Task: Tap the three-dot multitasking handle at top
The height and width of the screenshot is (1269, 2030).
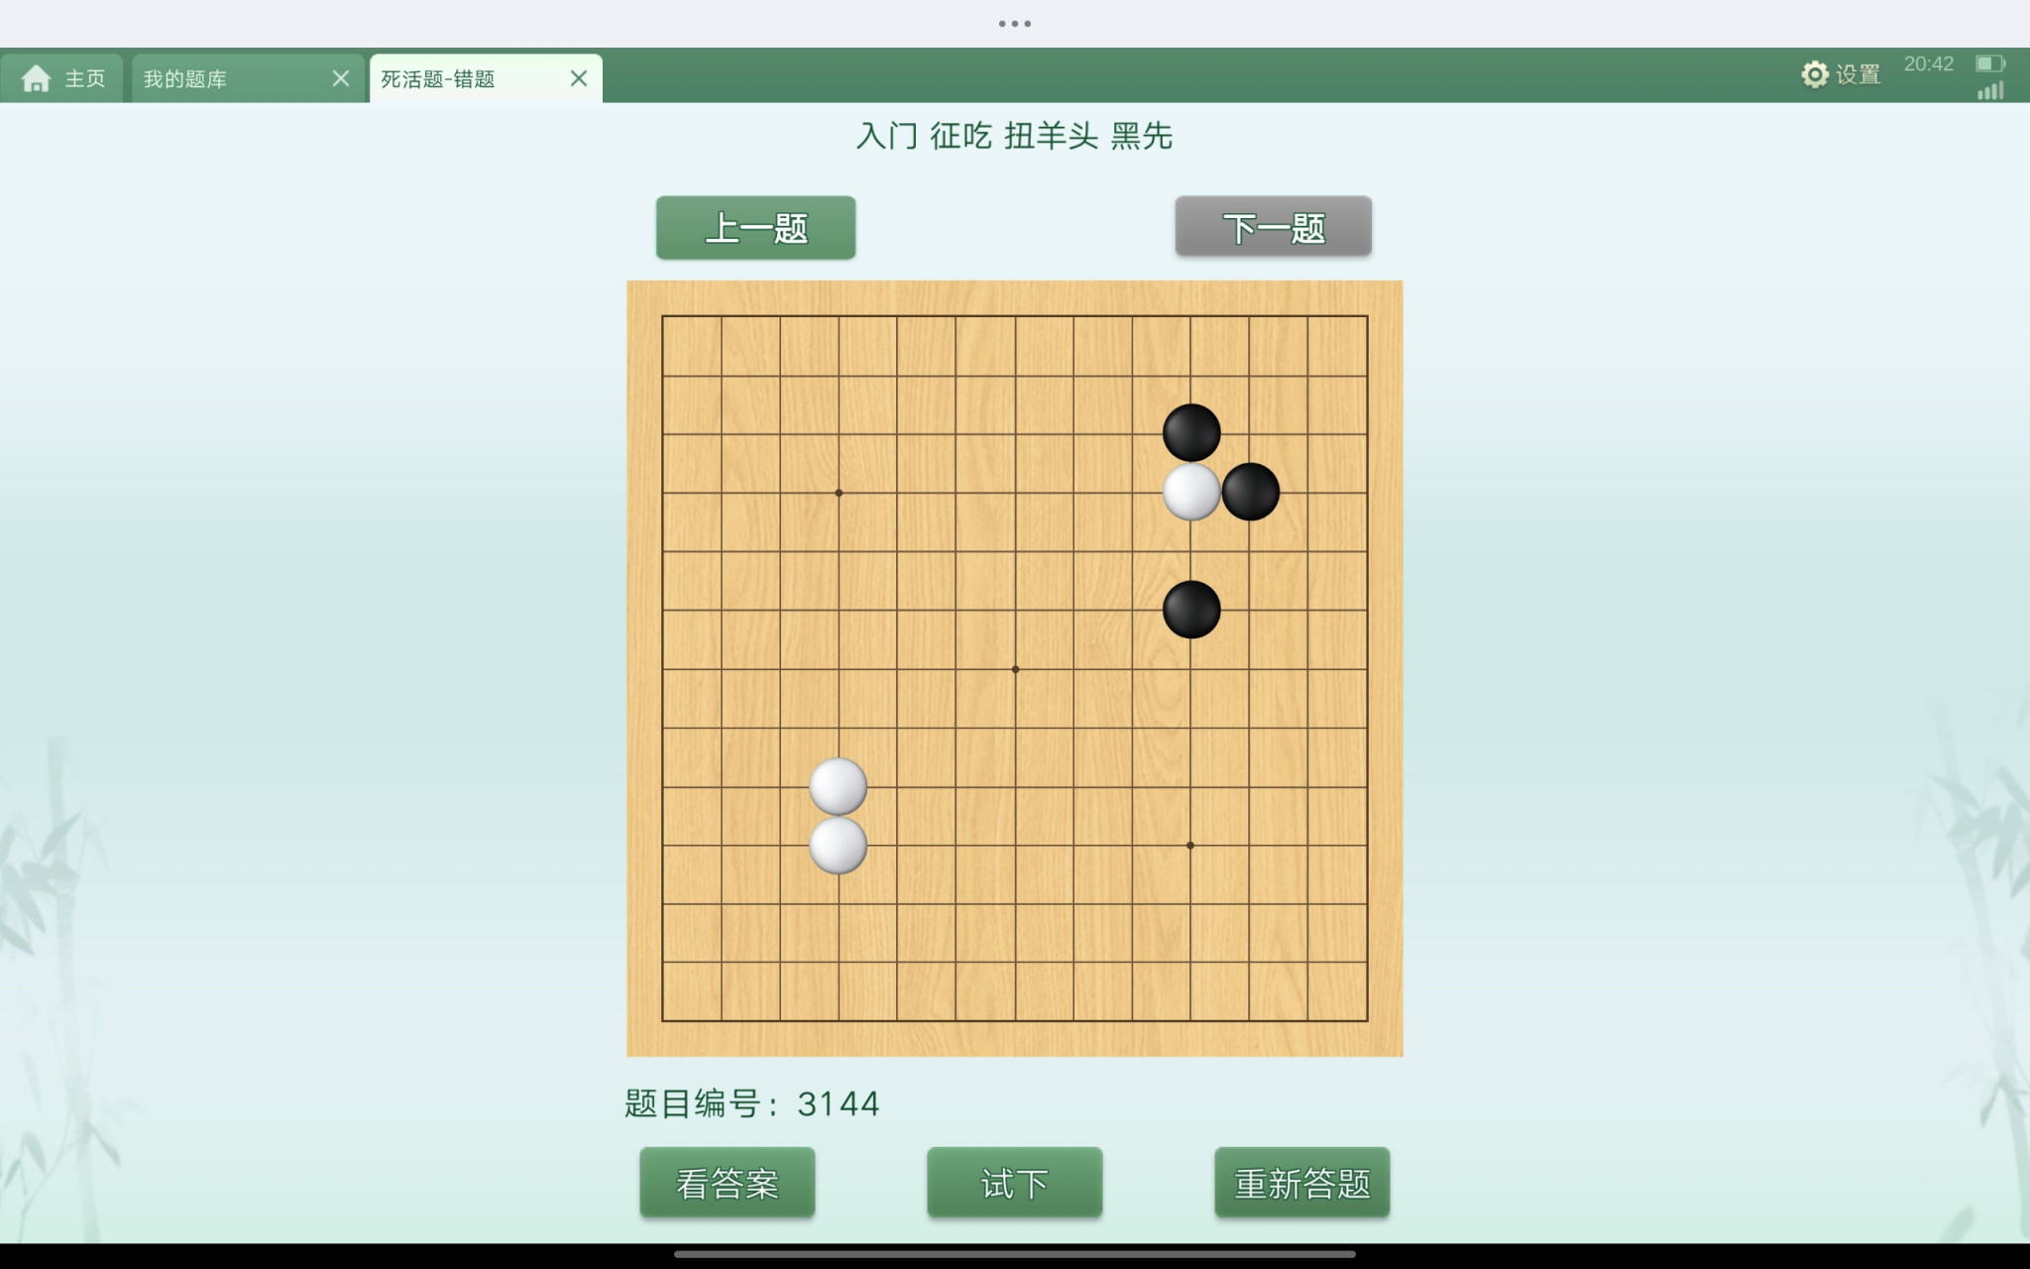Action: point(1015,23)
